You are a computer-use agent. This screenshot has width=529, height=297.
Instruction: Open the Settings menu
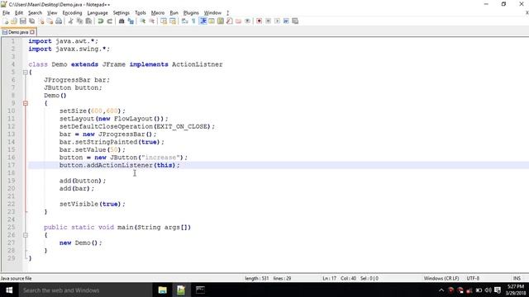[122, 13]
